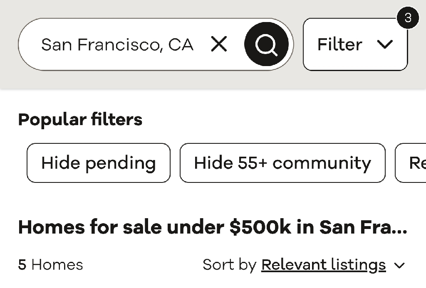Open the Filter menu button
This screenshot has height=288, width=426.
355,44
